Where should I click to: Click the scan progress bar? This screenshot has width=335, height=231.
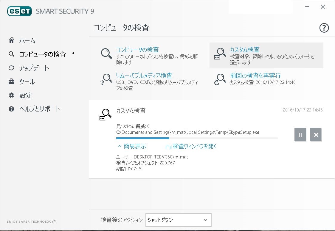[x=197, y=138]
